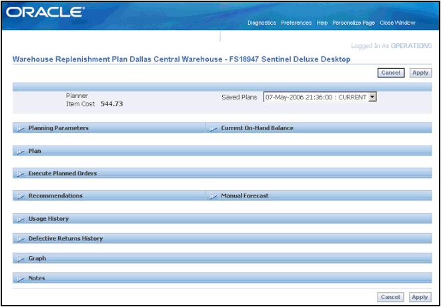Expand the Plan section
The height and width of the screenshot is (307, 441).
21,151
